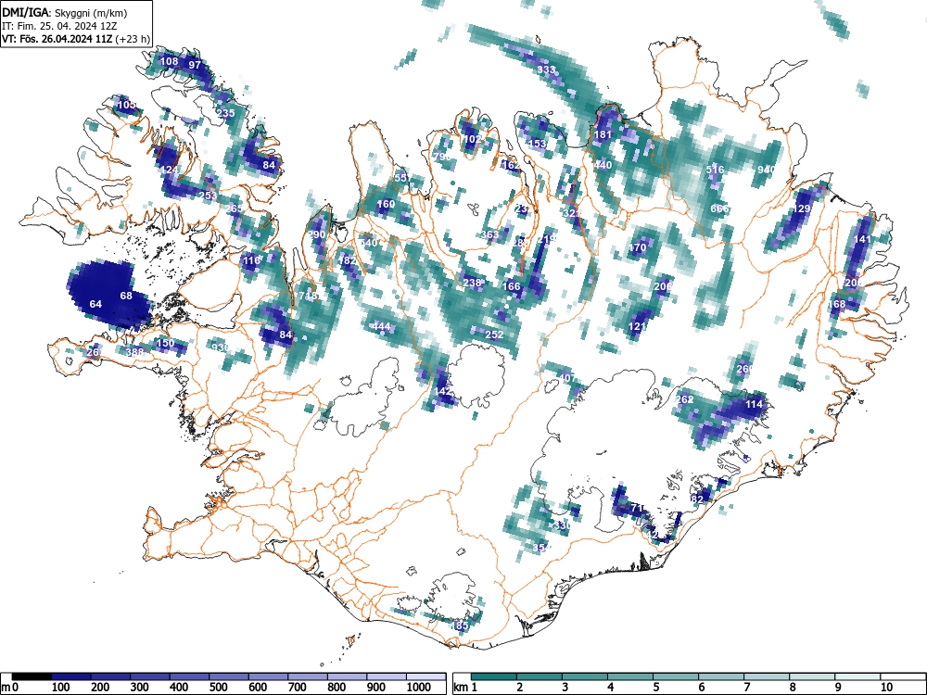Click the white swatch after 10 in km legend
927x695 pixels.
tap(902, 676)
